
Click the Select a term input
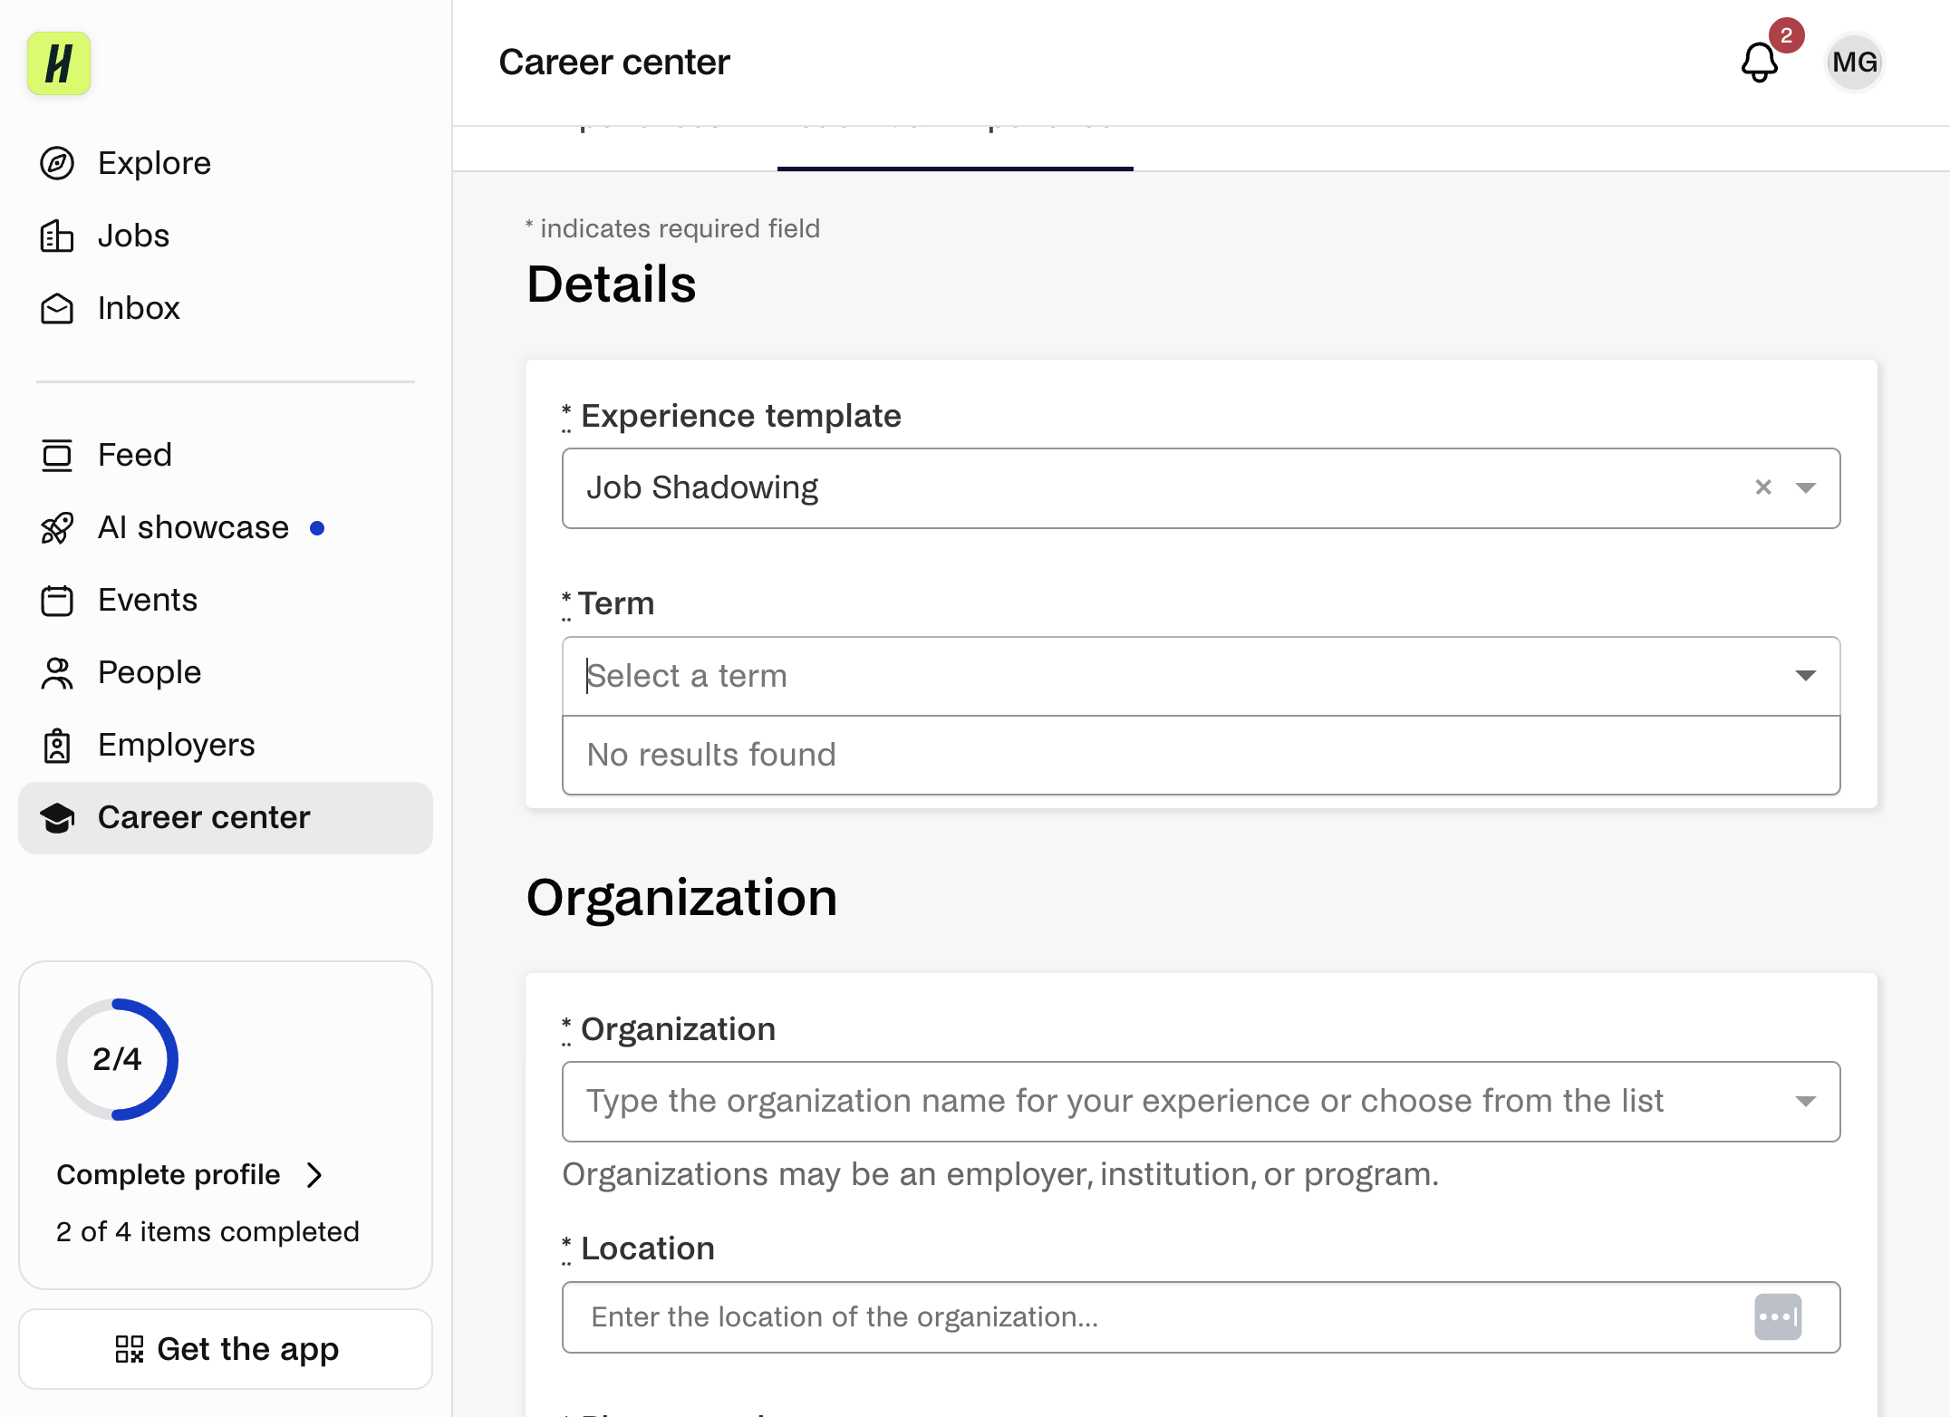click(1201, 676)
